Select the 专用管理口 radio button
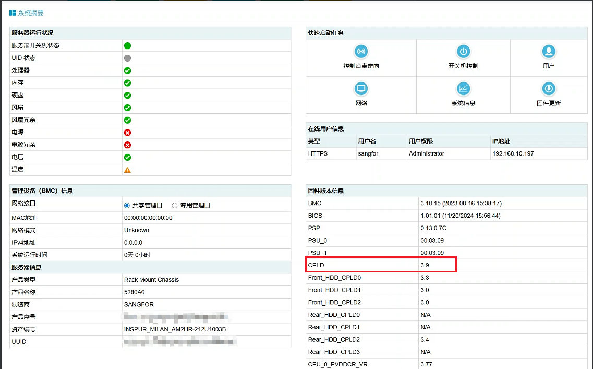Screen dimensions: 593x369 (x=175, y=206)
